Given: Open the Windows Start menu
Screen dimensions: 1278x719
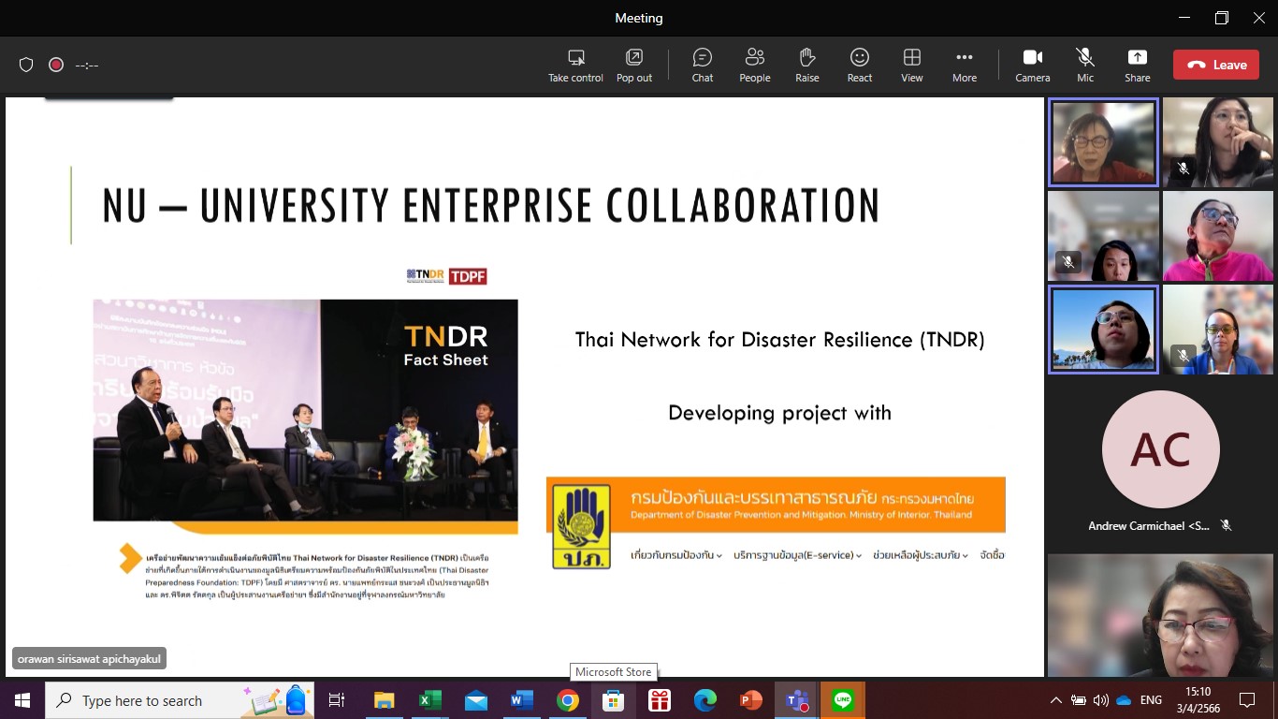Looking at the screenshot, I should (22, 700).
